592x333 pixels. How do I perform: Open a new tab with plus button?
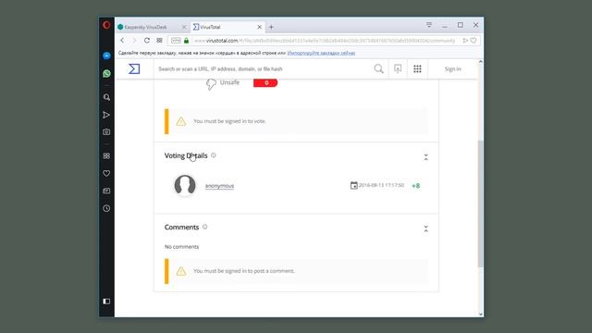tap(271, 27)
